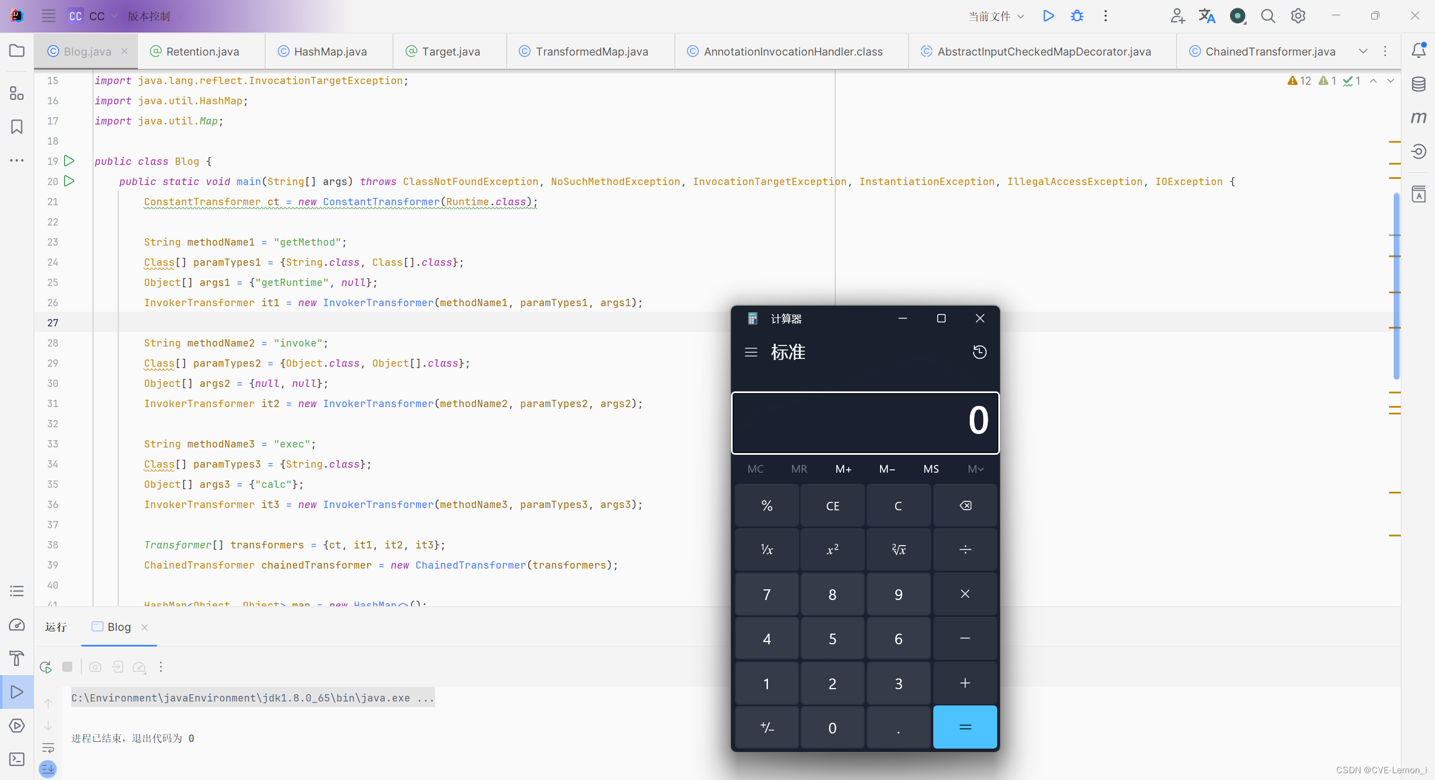Switch to Retention.java tab
Screen dimensions: 1435x780
tap(202, 52)
